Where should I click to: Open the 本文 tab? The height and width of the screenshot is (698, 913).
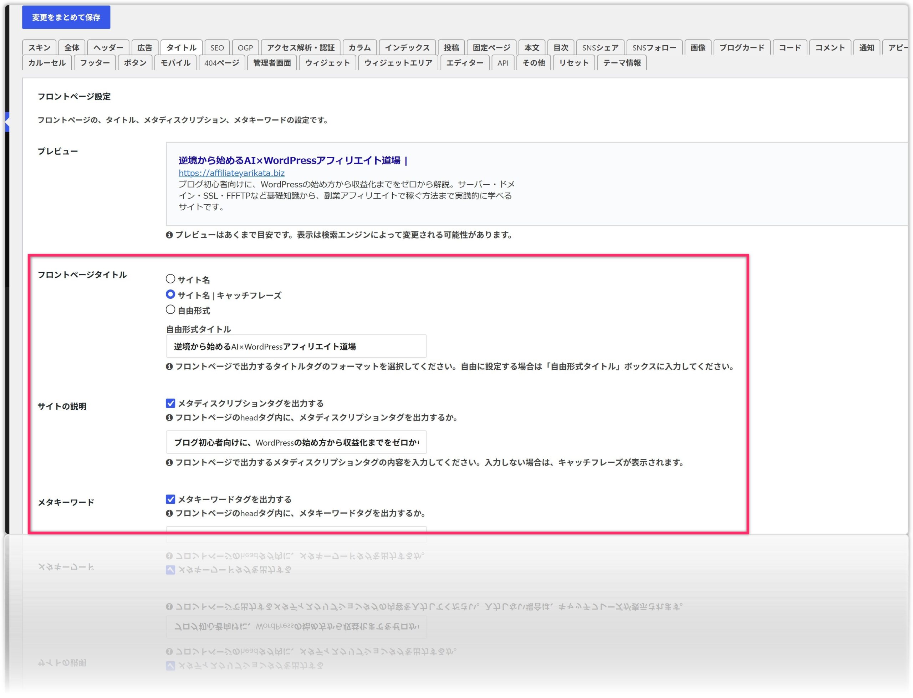tap(531, 47)
